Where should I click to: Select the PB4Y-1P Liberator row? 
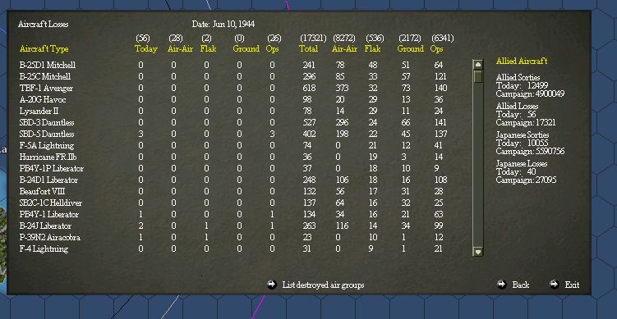click(233, 168)
